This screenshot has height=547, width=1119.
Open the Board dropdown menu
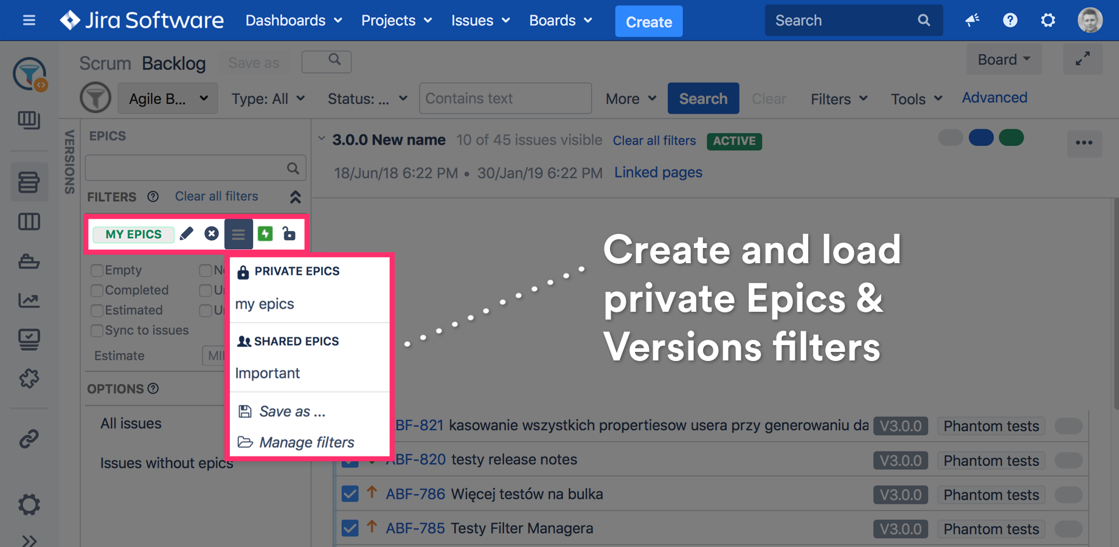click(x=1003, y=60)
